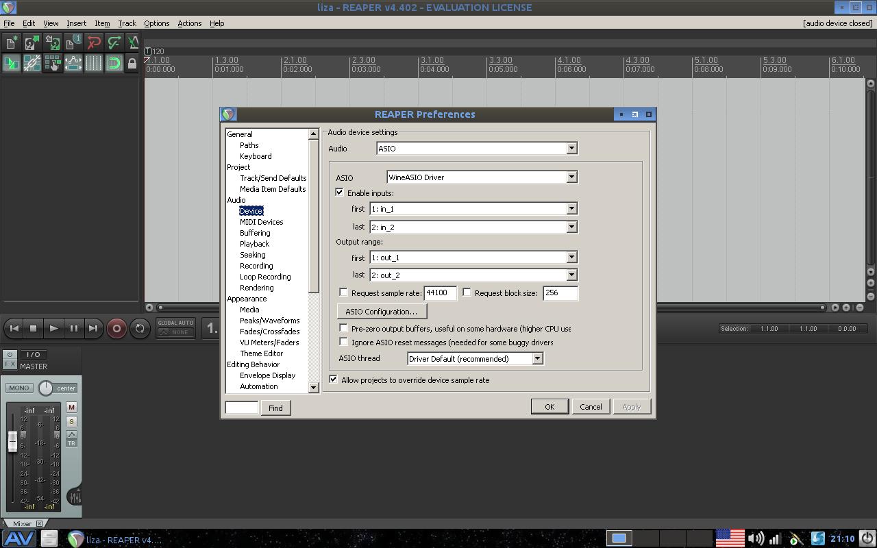Uncheck the Enable inputs checkbox
This screenshot has height=548, width=877.
tap(340, 193)
